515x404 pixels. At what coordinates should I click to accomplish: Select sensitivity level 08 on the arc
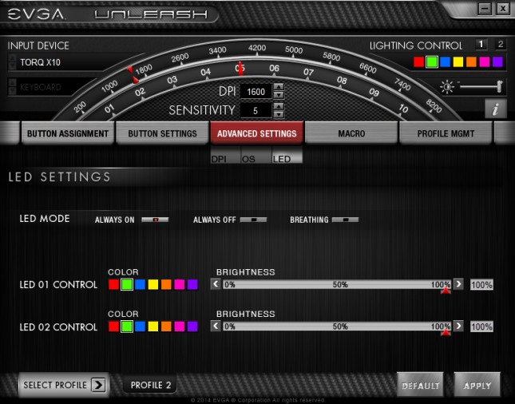click(342, 80)
